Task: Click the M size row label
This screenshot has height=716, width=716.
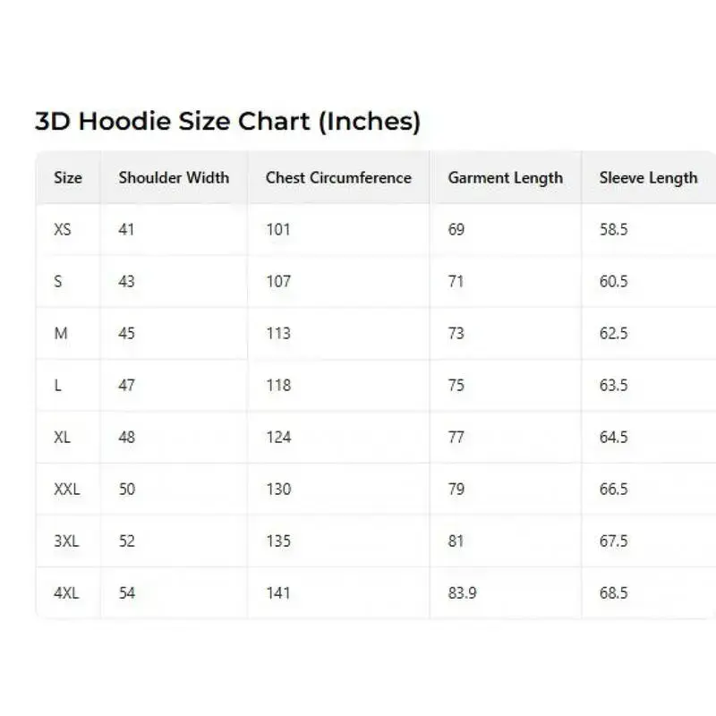Action: (x=61, y=333)
